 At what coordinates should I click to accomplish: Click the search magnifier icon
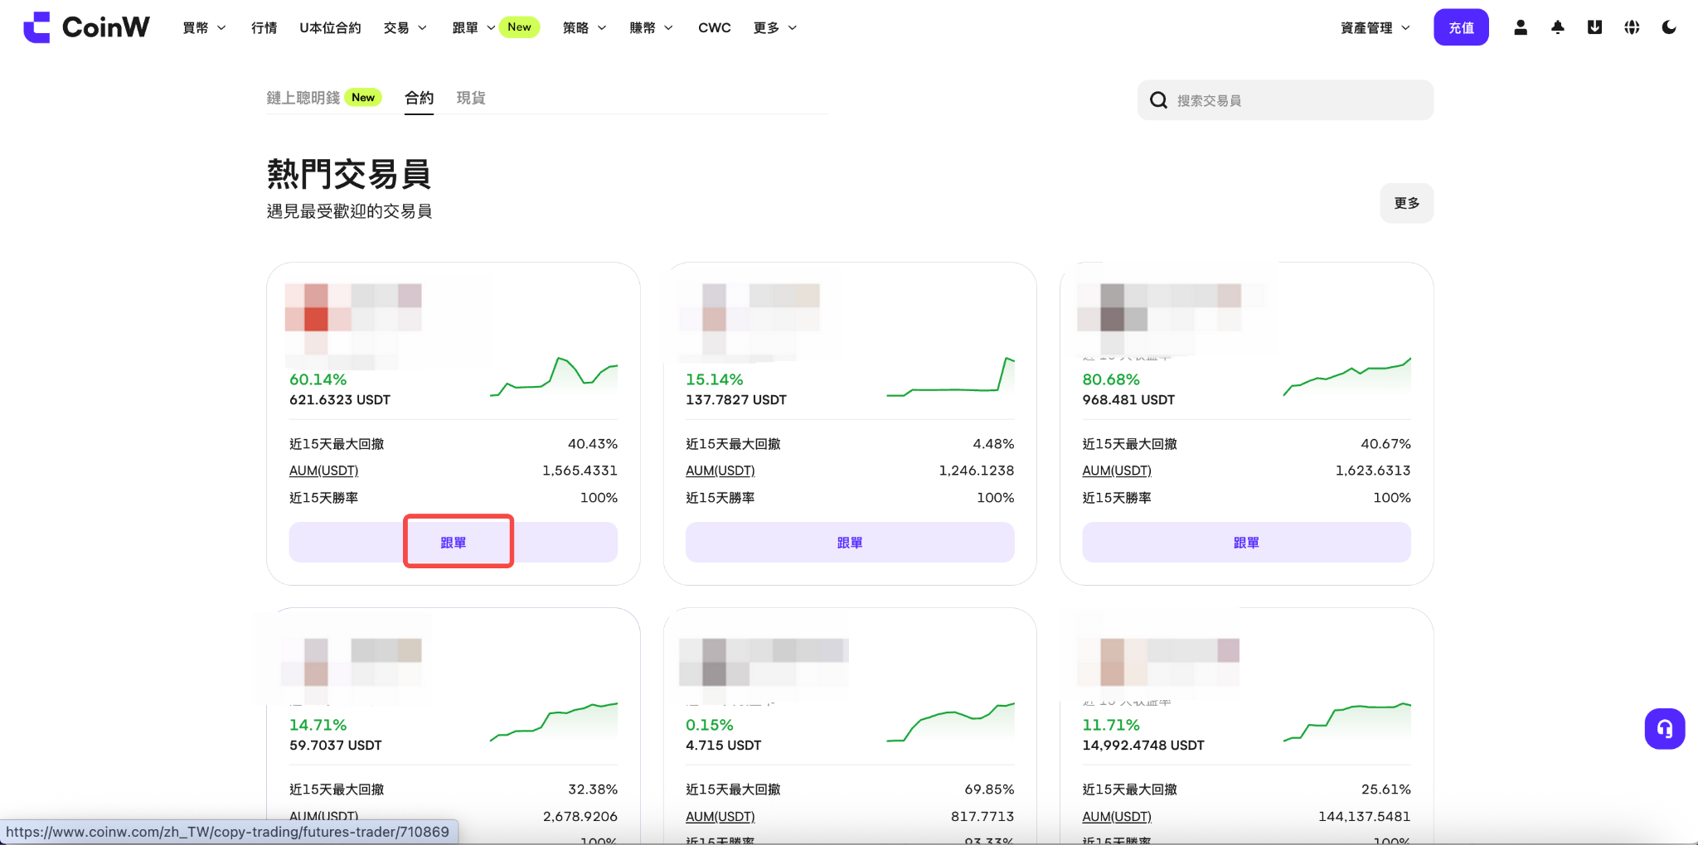click(x=1158, y=100)
